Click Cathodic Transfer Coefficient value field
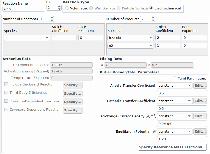The width and height of the screenshot is (210, 154). (x=182, y=108)
